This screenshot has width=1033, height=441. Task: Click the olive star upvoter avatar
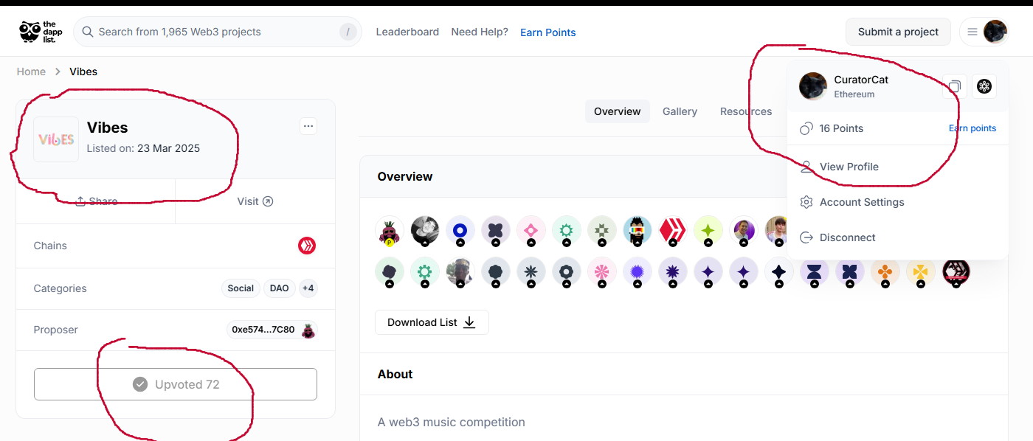tap(602, 231)
